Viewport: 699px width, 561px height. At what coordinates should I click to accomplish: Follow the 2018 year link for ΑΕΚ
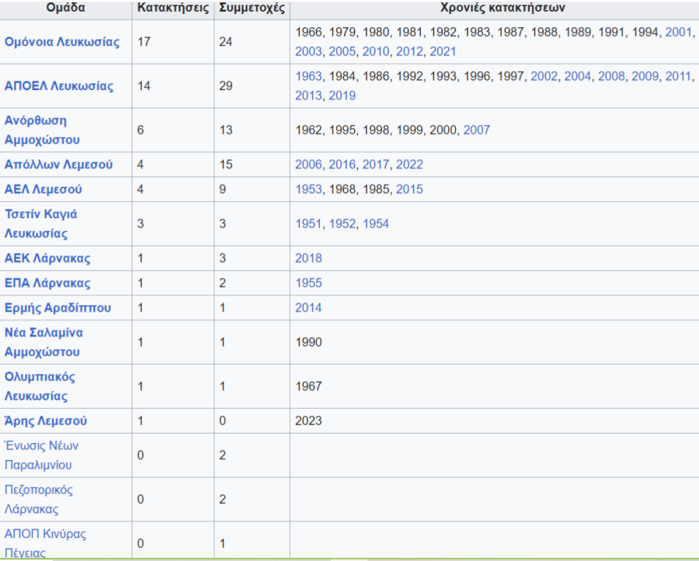pos(308,258)
